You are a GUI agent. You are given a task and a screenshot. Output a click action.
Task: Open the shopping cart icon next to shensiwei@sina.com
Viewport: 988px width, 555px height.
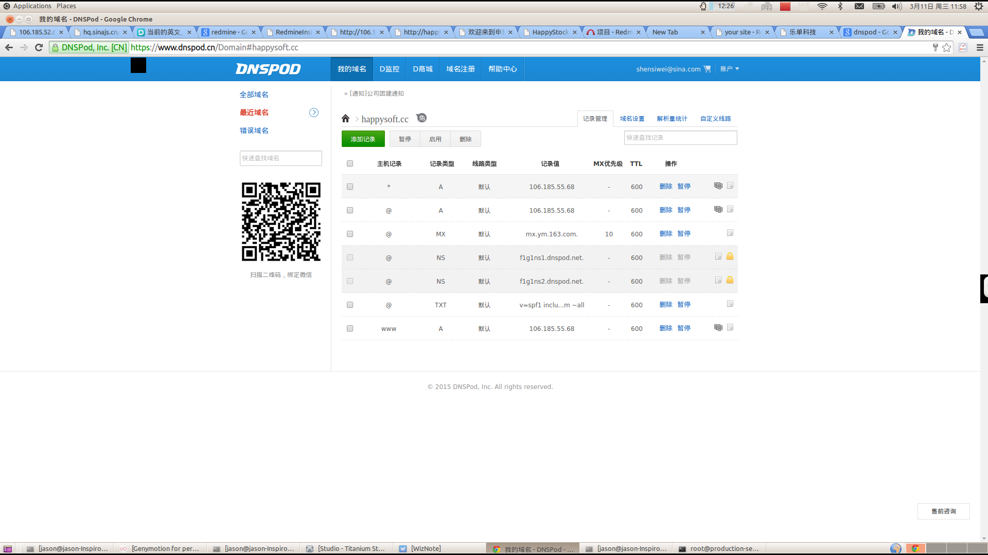point(708,68)
